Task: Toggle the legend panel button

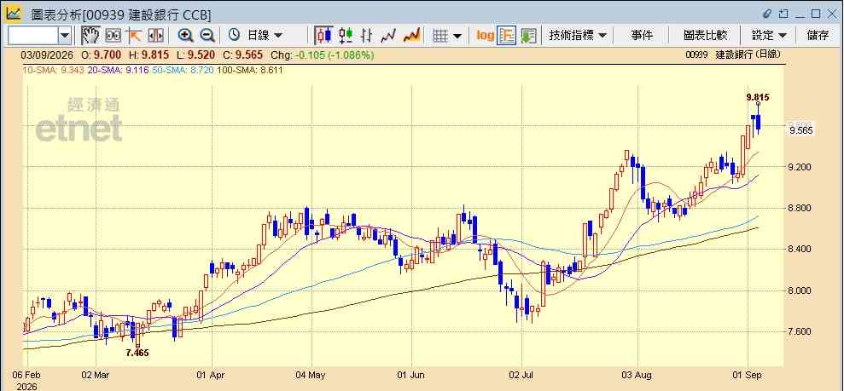Action: click(507, 36)
